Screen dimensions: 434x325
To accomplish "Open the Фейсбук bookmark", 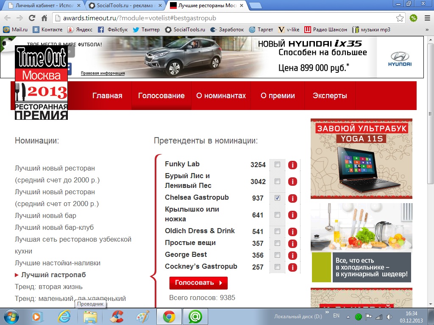I will pos(113,30).
